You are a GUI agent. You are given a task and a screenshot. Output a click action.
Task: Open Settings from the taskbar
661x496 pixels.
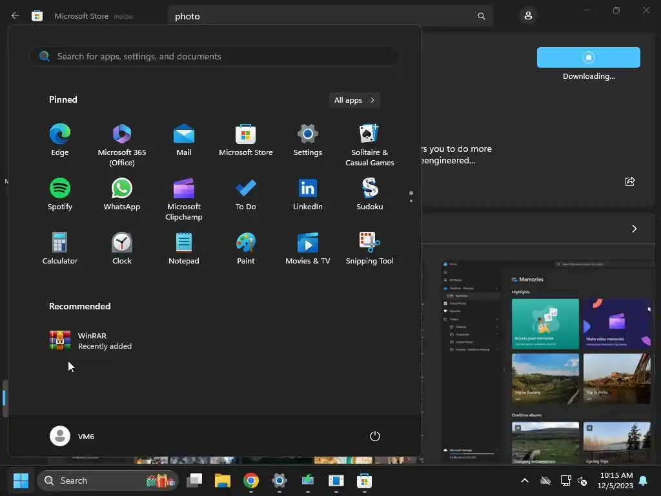pos(279,480)
